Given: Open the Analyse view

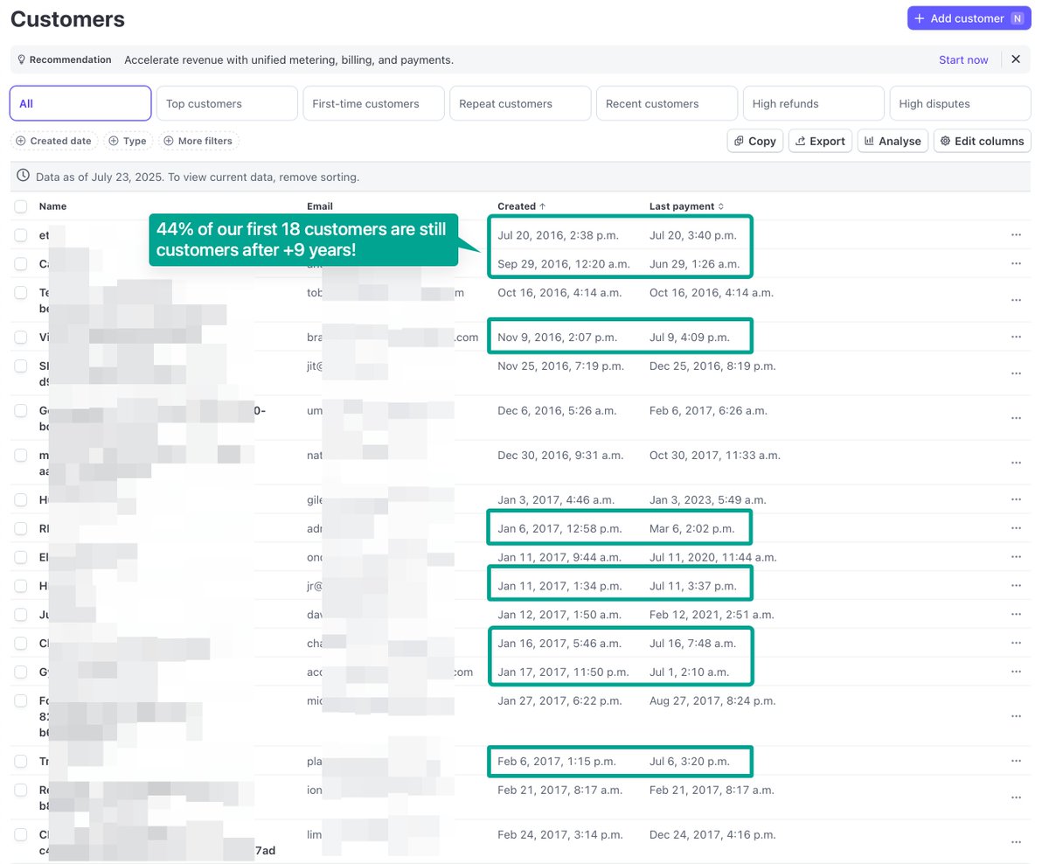Looking at the screenshot, I should pos(893,141).
